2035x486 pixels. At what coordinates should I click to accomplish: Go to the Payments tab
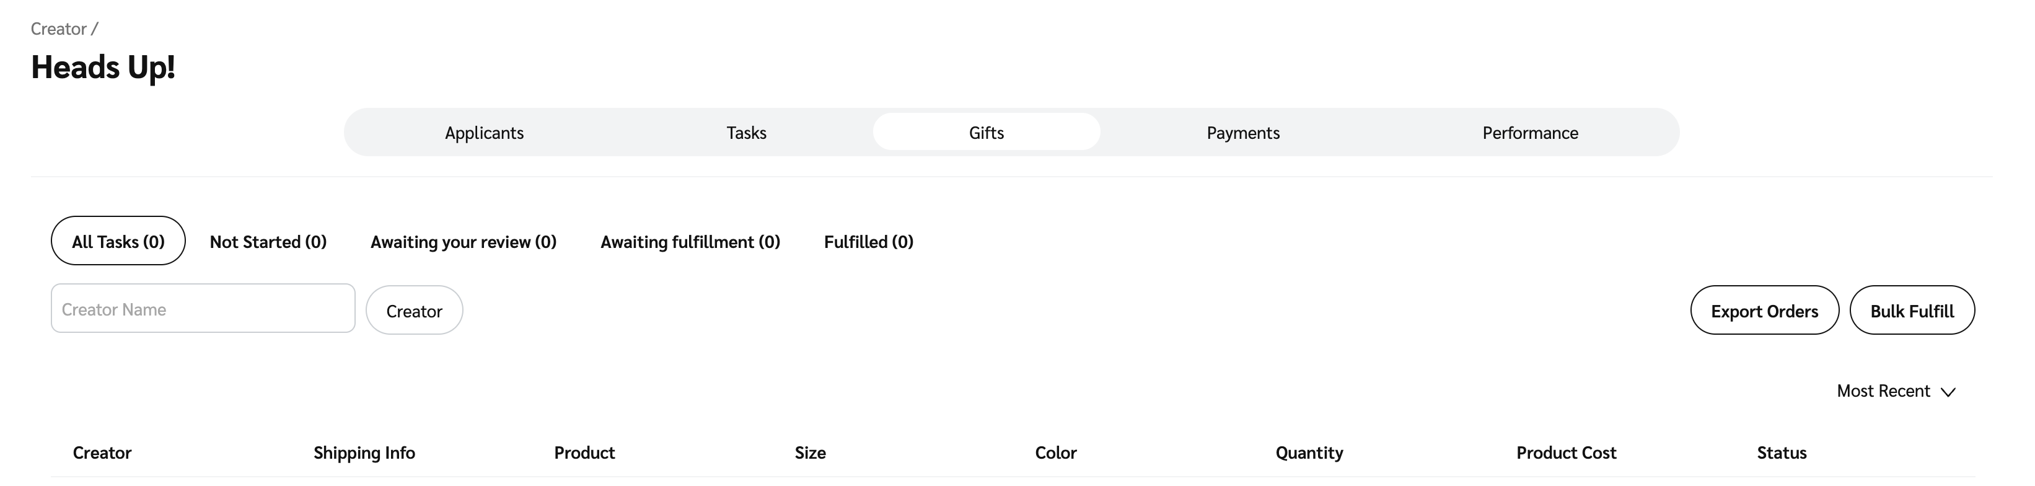1242,133
